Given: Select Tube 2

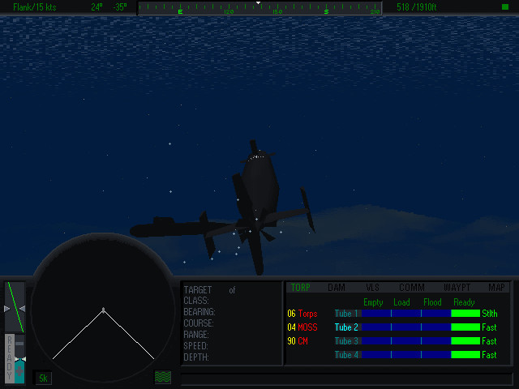Looking at the screenshot, I should [346, 327].
